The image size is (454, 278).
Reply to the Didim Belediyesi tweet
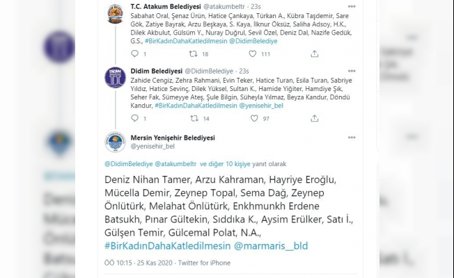click(134, 119)
